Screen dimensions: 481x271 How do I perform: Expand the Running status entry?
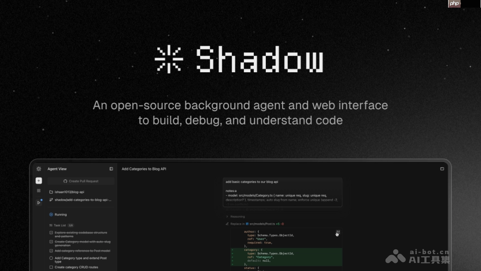point(60,214)
